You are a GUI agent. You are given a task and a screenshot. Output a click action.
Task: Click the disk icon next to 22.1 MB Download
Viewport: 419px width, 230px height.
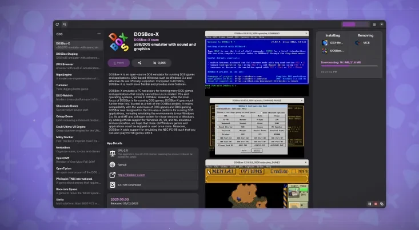pos(113,185)
